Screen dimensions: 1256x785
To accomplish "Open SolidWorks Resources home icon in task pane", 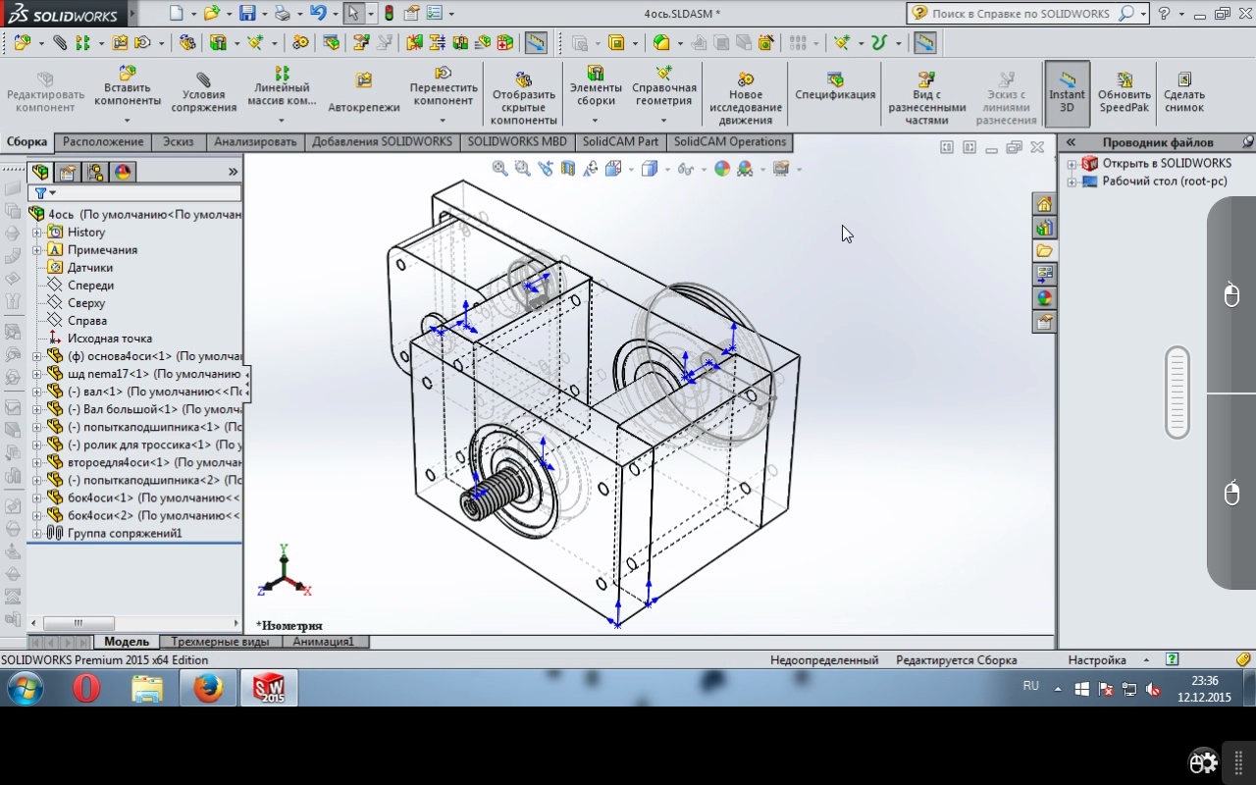I will 1044,204.
